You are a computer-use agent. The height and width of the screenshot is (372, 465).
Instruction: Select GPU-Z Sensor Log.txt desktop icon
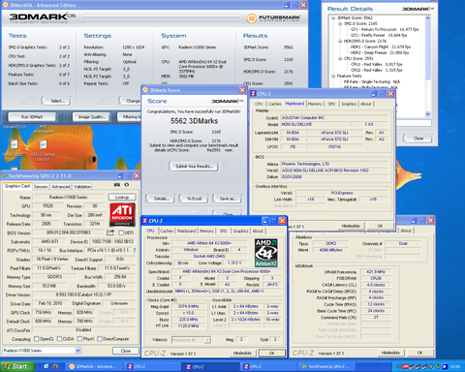click(x=44, y=150)
